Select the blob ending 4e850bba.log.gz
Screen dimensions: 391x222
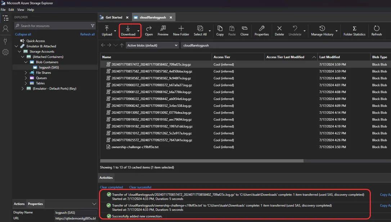click(x=152, y=71)
